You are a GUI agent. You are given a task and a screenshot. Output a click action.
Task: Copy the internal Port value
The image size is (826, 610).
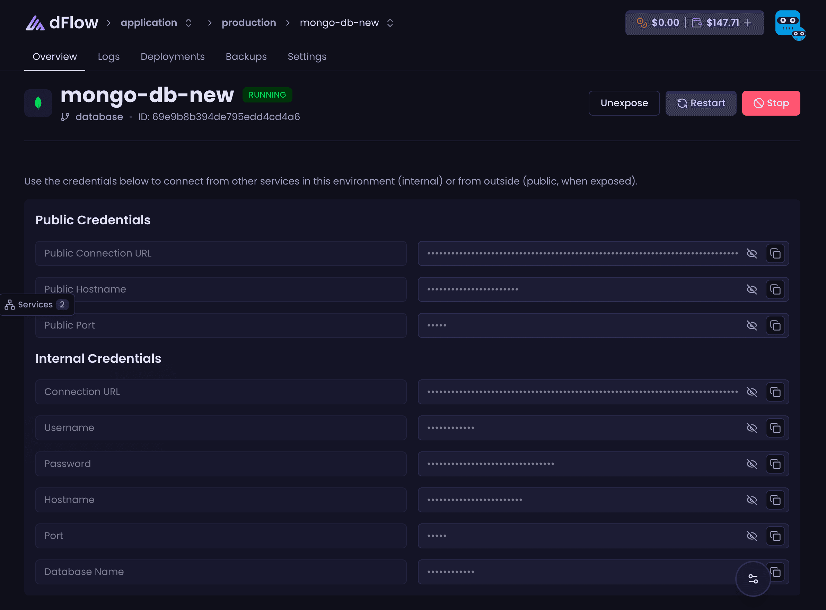(x=775, y=536)
